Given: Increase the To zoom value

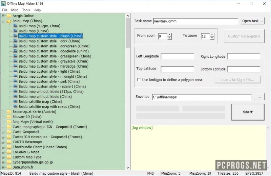Looking at the screenshot, I should (212, 34).
